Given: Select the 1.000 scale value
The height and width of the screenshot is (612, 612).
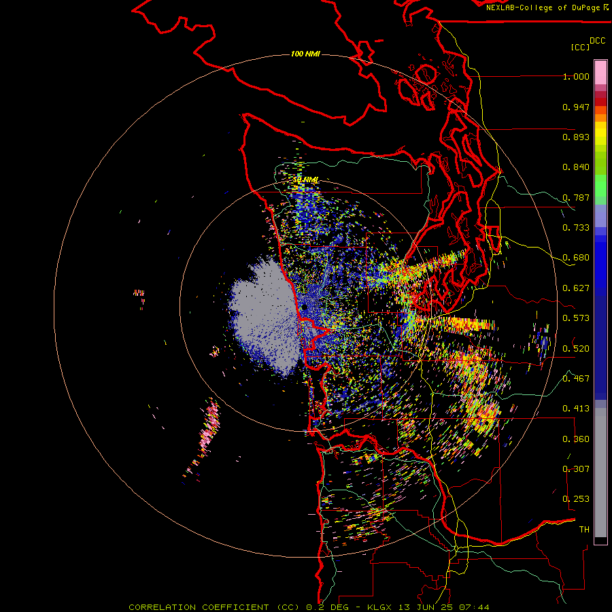Looking at the screenshot, I should point(576,76).
